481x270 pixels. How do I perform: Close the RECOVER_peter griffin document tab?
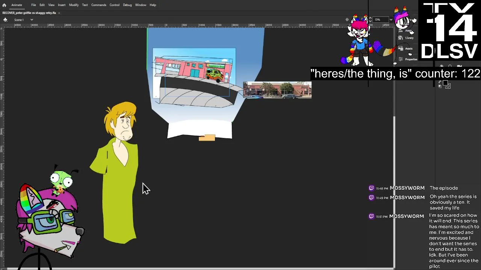(x=59, y=13)
